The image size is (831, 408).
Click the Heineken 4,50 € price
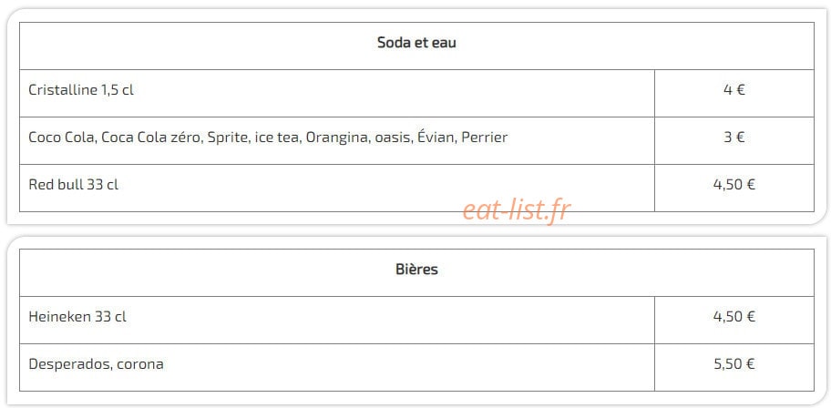734,317
